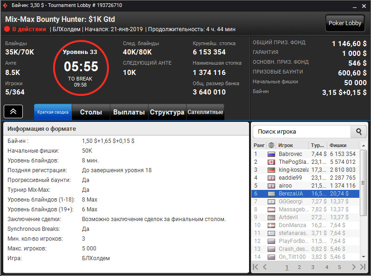Click the globe country column icon
The image size is (371, 276).
[x=271, y=145]
